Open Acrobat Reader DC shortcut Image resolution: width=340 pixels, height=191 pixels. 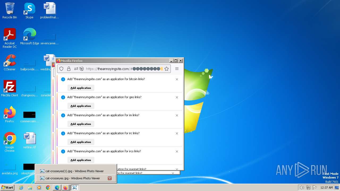point(10,38)
